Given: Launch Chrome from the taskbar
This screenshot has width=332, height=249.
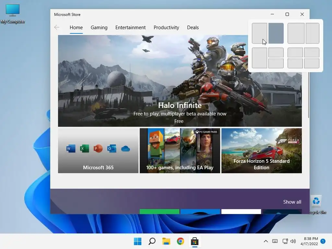Looking at the screenshot, I should (x=180, y=241).
